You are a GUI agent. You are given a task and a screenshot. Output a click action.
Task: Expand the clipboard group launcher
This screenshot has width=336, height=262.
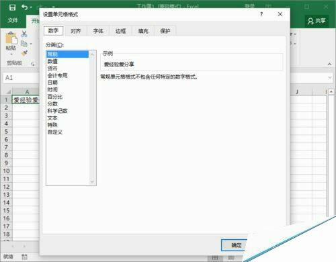(x=33, y=64)
